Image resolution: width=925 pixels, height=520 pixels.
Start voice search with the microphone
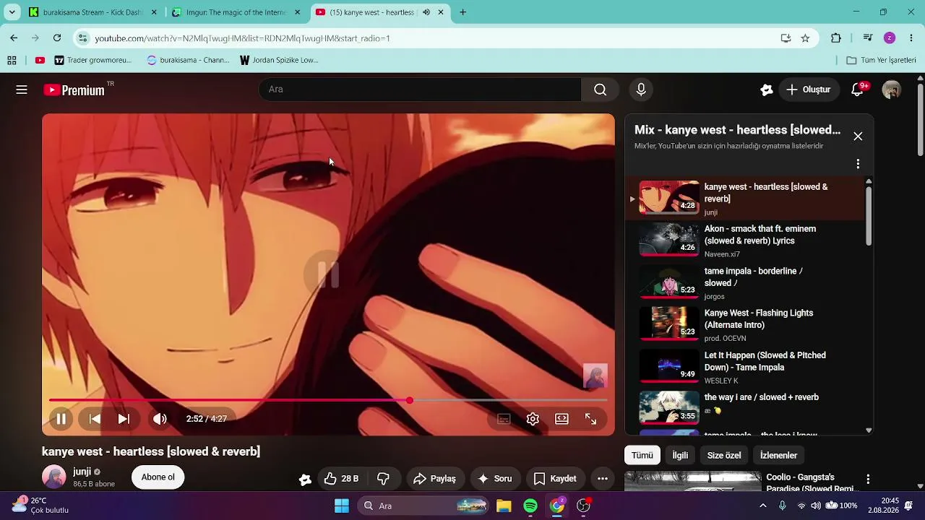(x=641, y=90)
